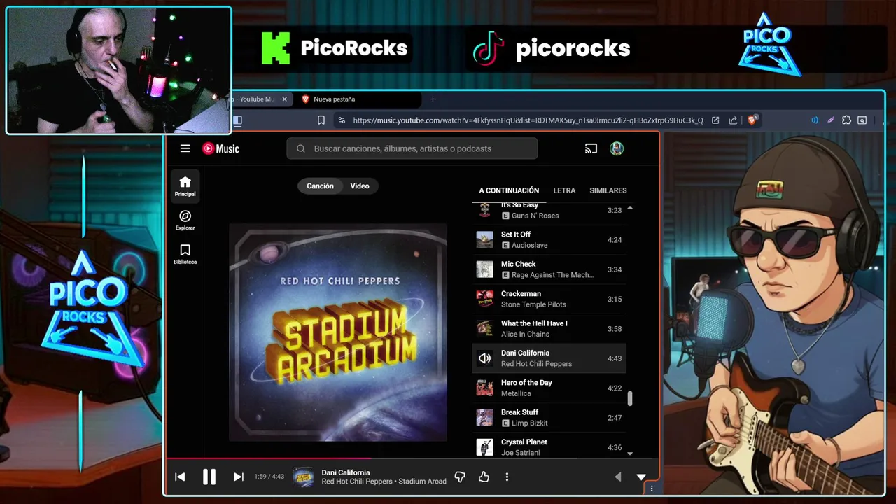Click the Break Stuff queue thumbnail
Screen dimensions: 896x504
point(484,417)
